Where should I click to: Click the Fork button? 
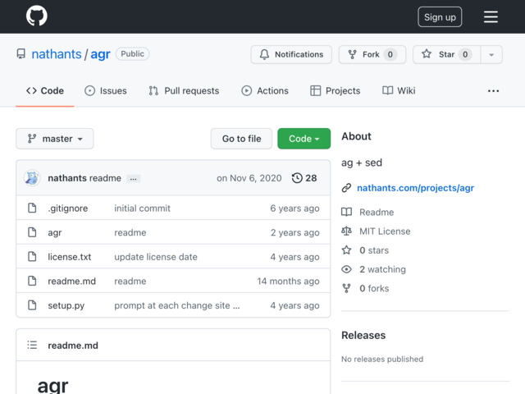click(372, 54)
